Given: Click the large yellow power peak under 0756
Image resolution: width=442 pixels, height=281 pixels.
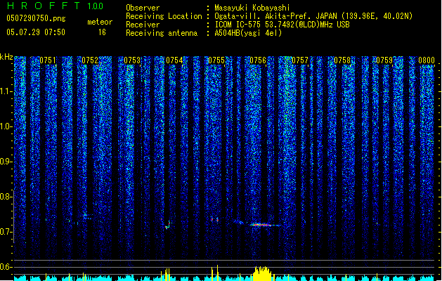Looking at the screenshot, I should click(x=262, y=273).
